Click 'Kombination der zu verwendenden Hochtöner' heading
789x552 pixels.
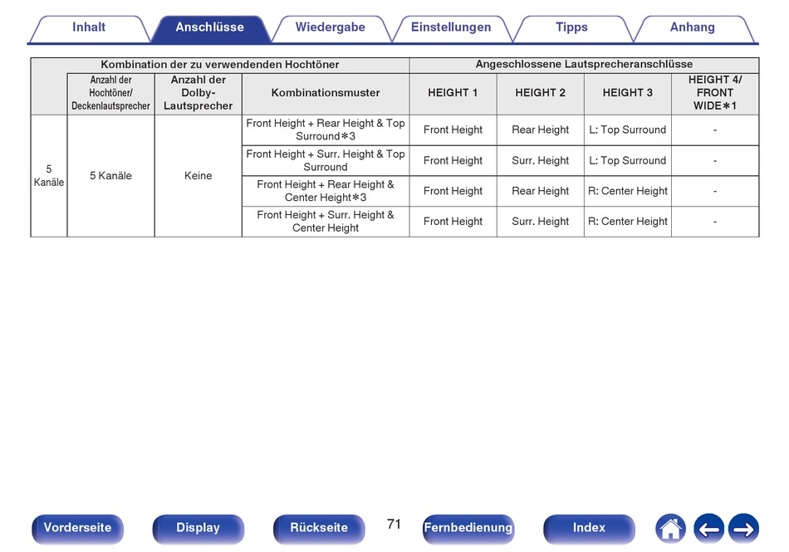pyautogui.click(x=220, y=65)
